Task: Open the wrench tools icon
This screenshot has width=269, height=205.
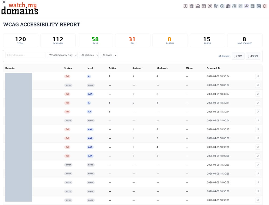Action: [246, 6]
